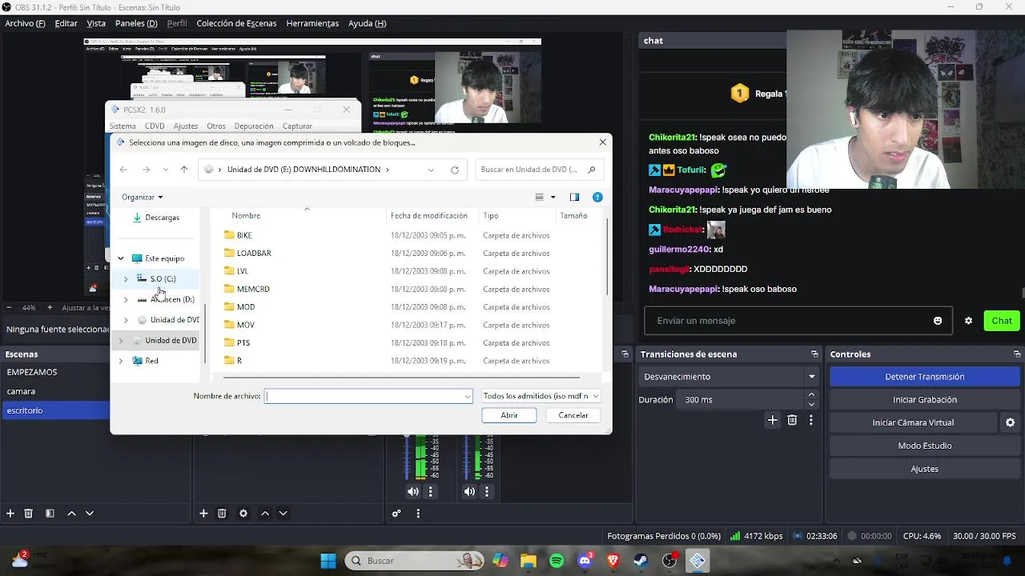Click the Abrir button
This screenshot has height=576, width=1025.
click(x=509, y=415)
